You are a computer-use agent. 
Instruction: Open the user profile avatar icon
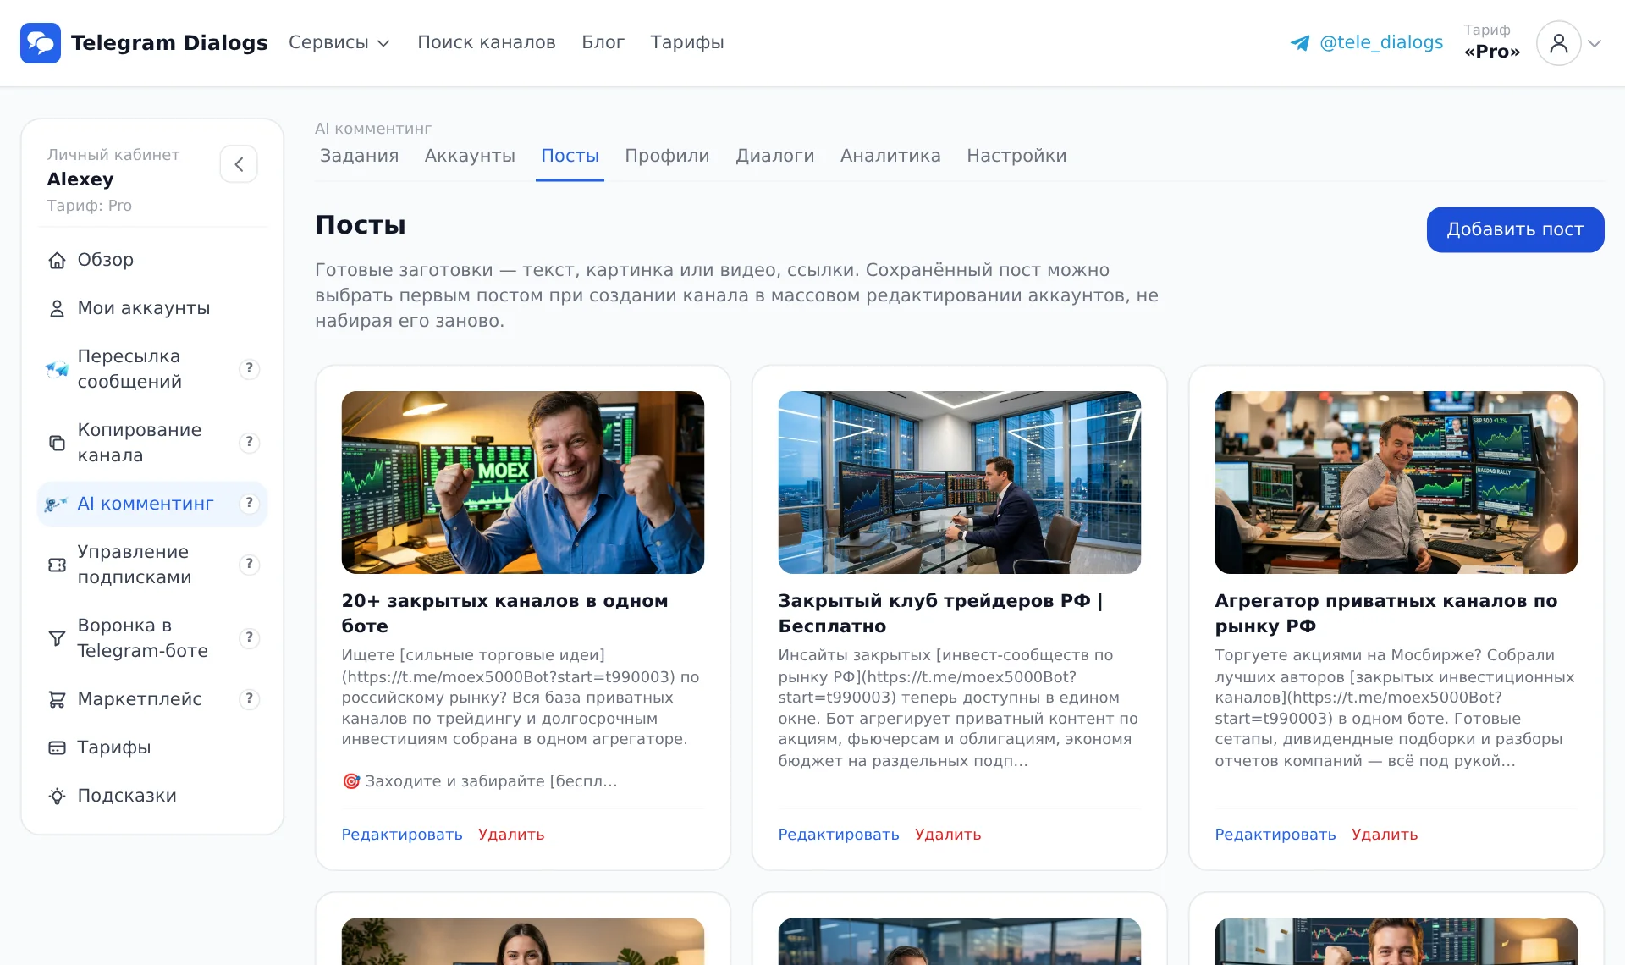[x=1558, y=43]
